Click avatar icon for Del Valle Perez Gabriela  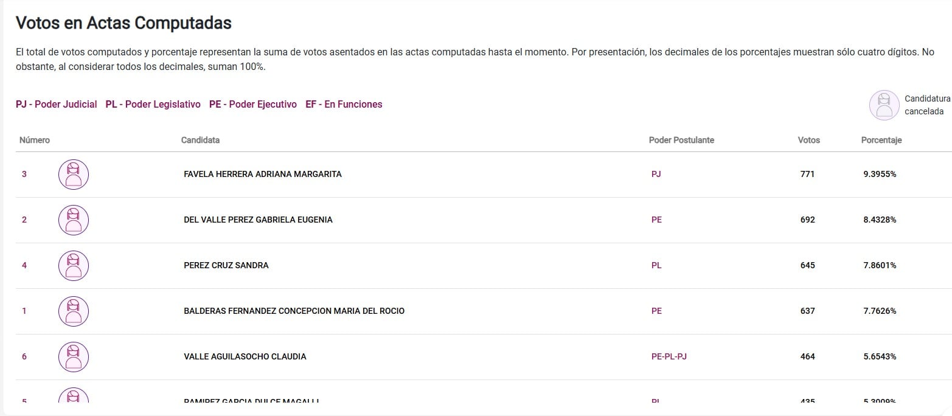(74, 220)
